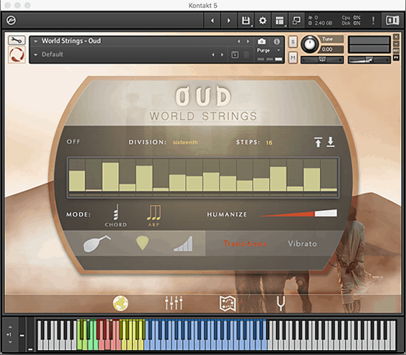Viewport: 406px width, 355px height.
Task: Open the options gear settings
Action: tap(263, 21)
